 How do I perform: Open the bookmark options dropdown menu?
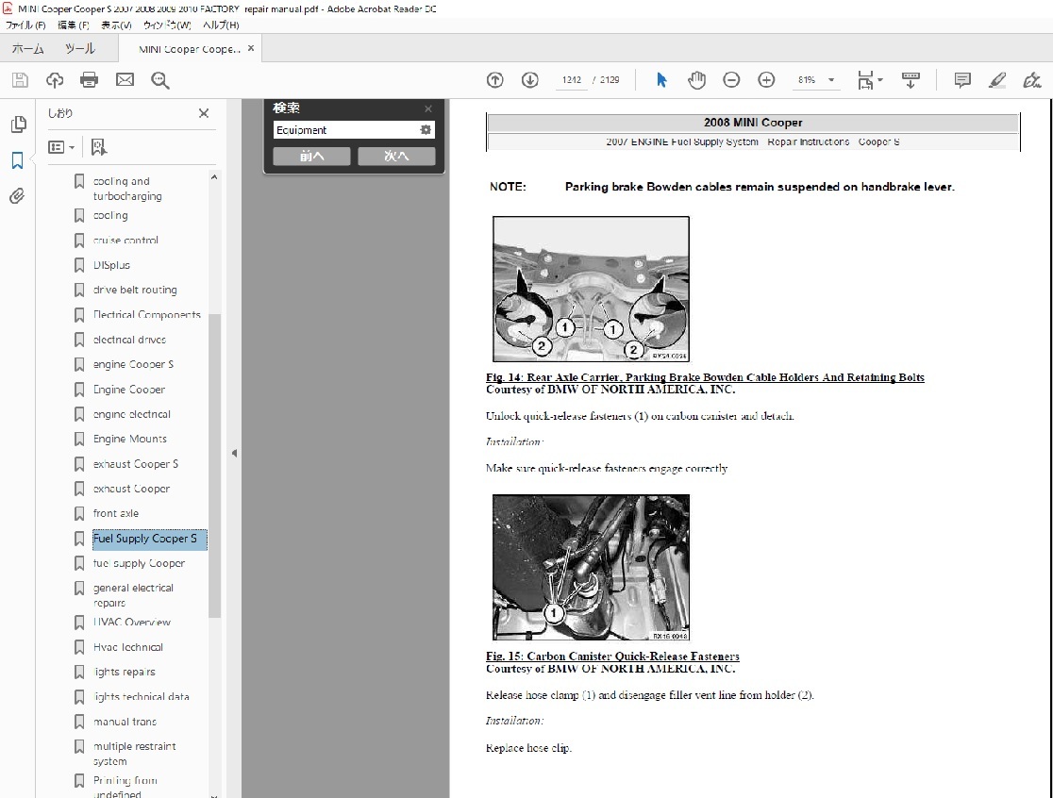tap(61, 147)
